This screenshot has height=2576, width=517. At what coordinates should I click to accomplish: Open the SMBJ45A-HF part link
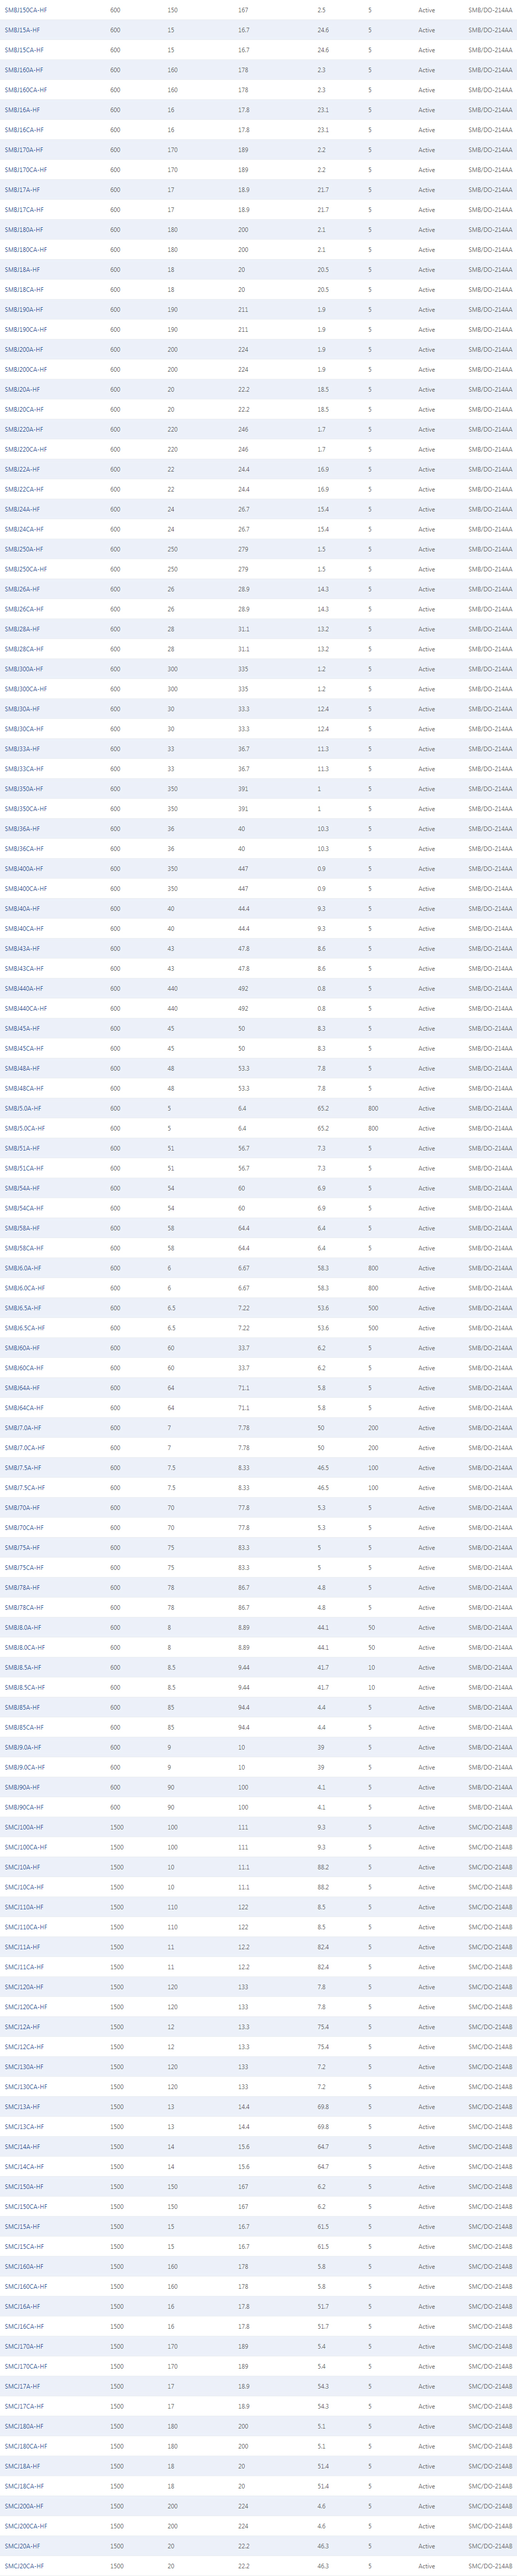pyautogui.click(x=22, y=1028)
